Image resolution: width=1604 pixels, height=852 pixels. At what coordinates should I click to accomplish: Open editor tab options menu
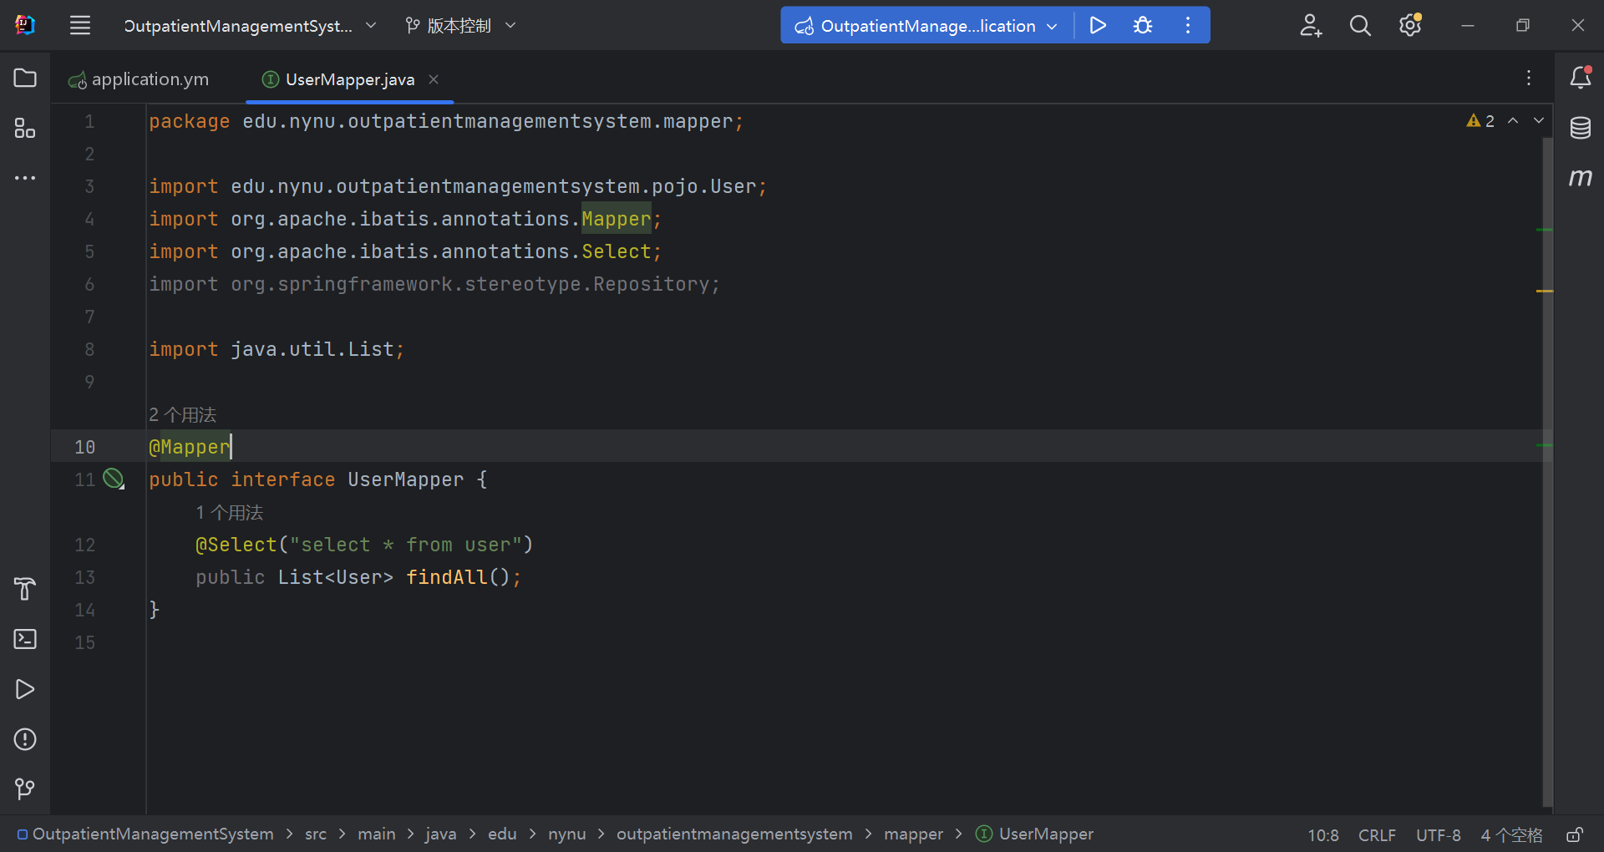pos(1529,78)
